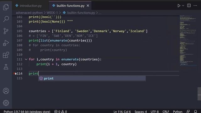This screenshot has height=113, width=201.
Task: Open the breadcrumb trailing ellipsis
Action: click(100, 13)
